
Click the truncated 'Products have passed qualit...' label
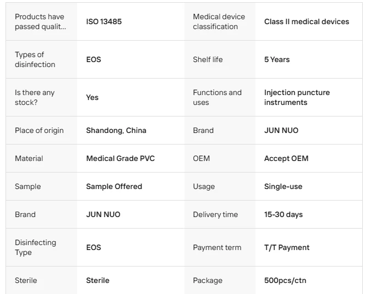coord(40,21)
